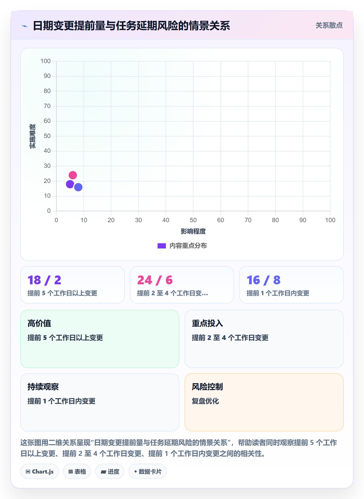Click the 风险控制 card heading
The height and width of the screenshot is (499, 364).
(207, 387)
